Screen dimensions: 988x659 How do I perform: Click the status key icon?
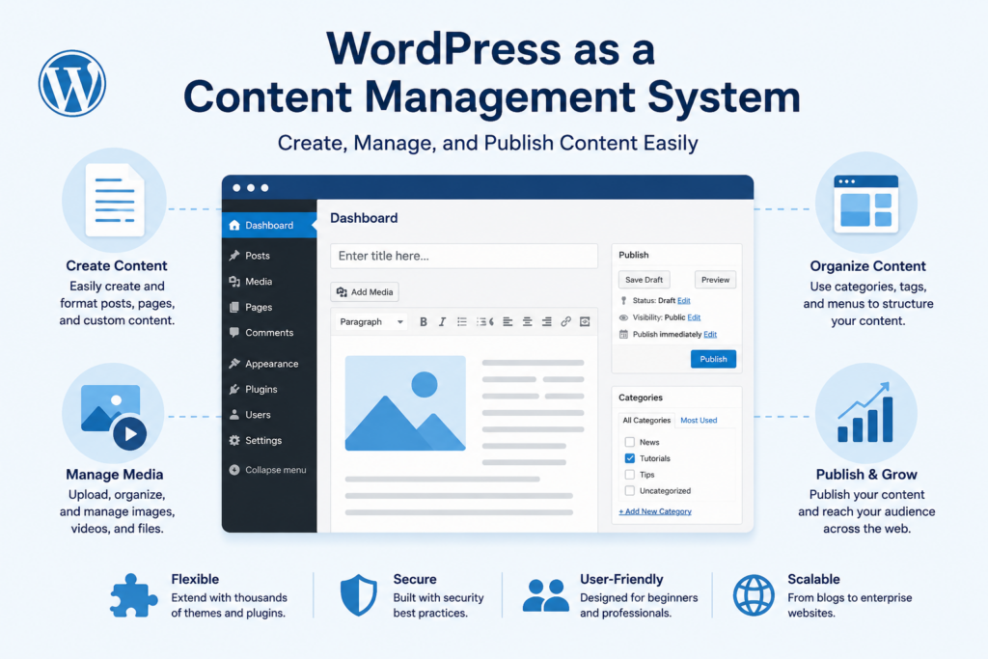(624, 300)
